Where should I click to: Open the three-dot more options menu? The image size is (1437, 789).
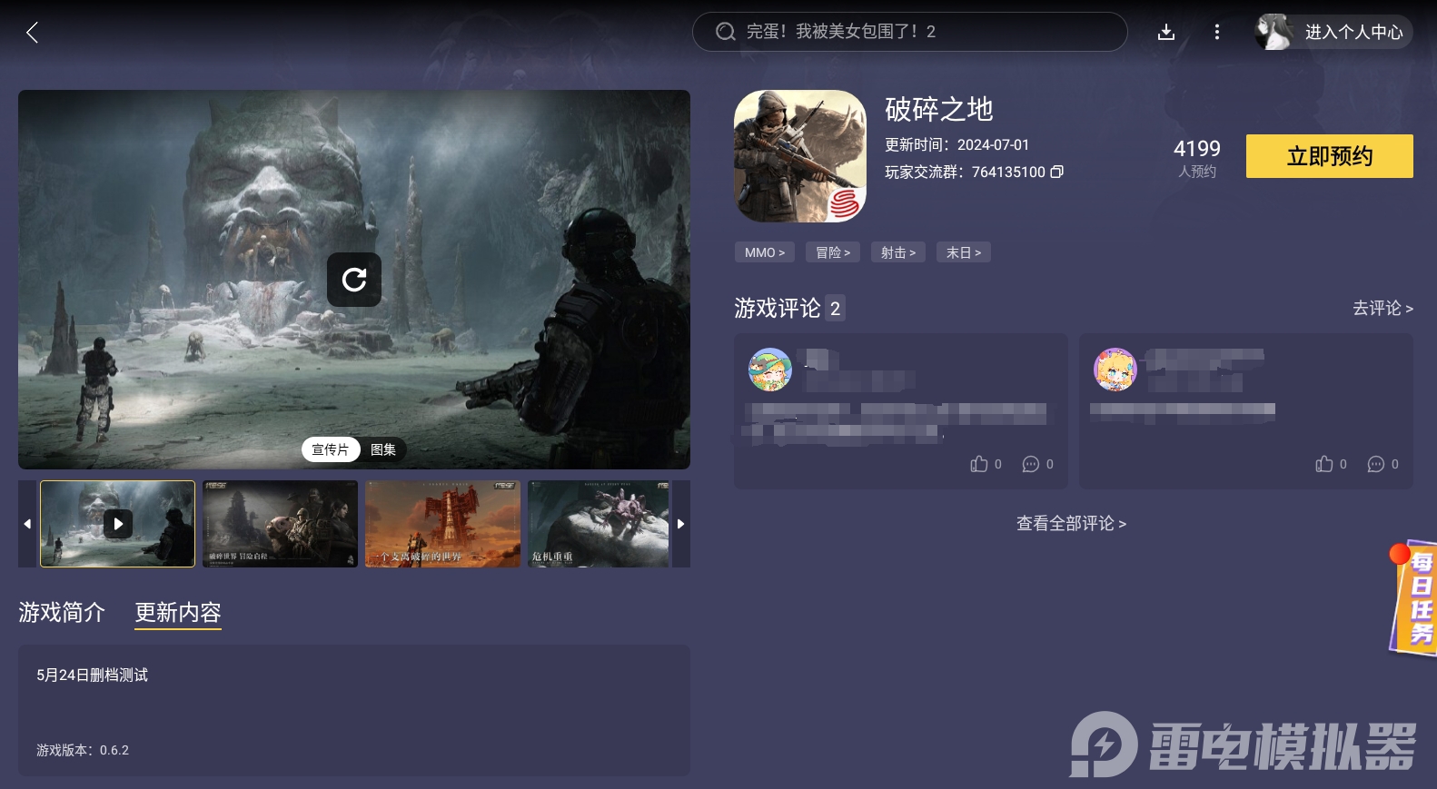1217,33
